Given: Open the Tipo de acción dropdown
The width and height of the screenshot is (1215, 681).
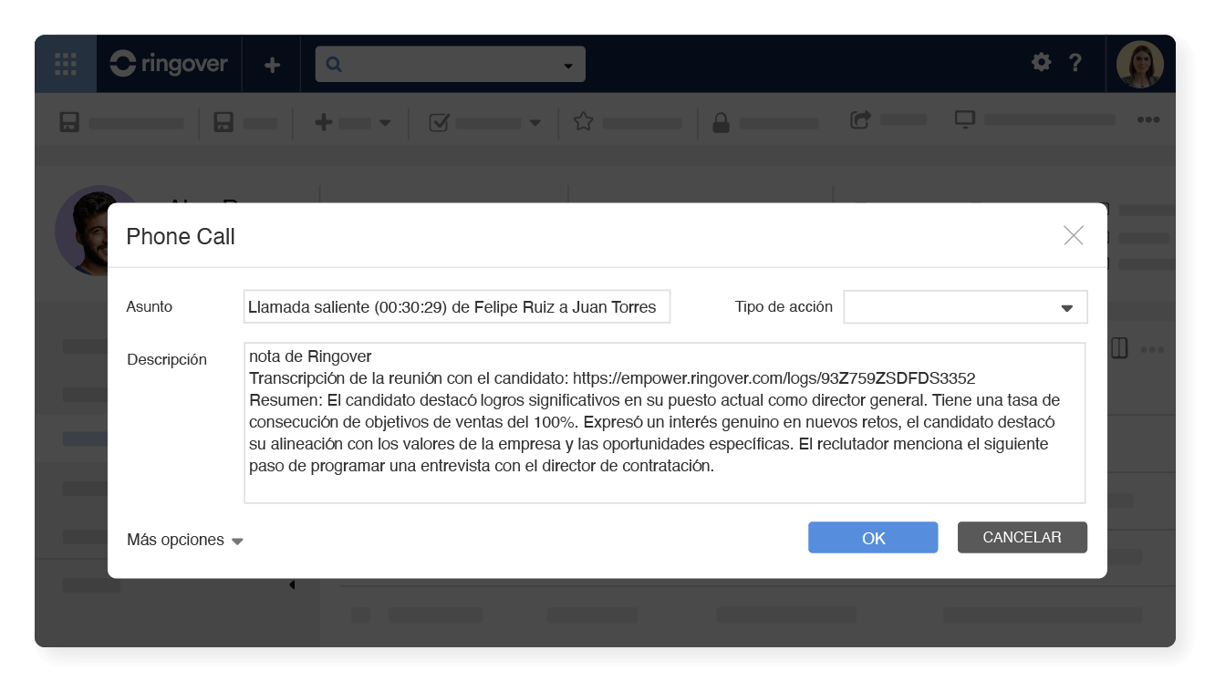Looking at the screenshot, I should (x=1065, y=307).
